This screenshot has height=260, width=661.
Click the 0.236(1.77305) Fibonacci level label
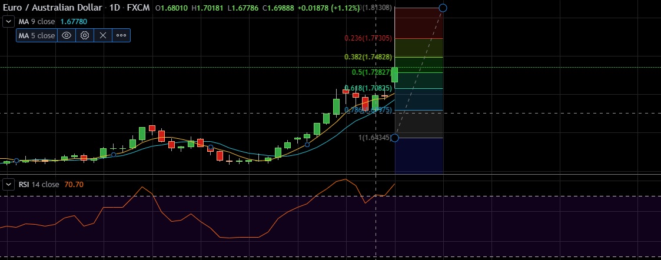pos(368,38)
